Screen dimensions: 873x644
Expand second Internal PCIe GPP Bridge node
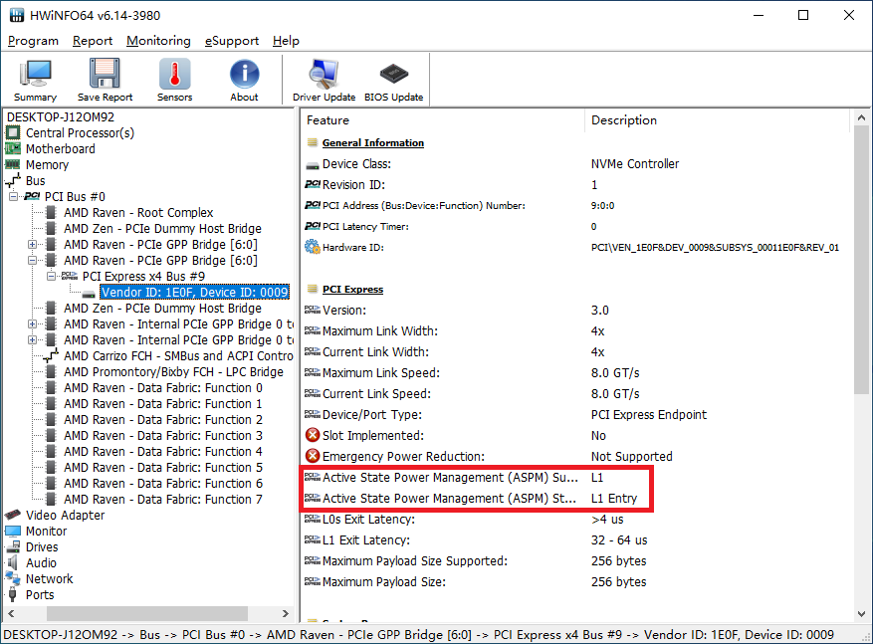(32, 340)
